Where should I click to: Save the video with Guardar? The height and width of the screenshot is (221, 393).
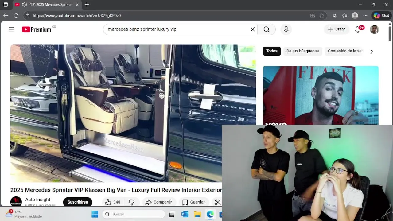coord(194,202)
